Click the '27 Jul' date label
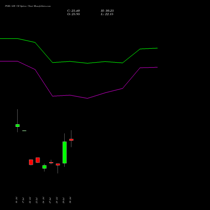 50,200
